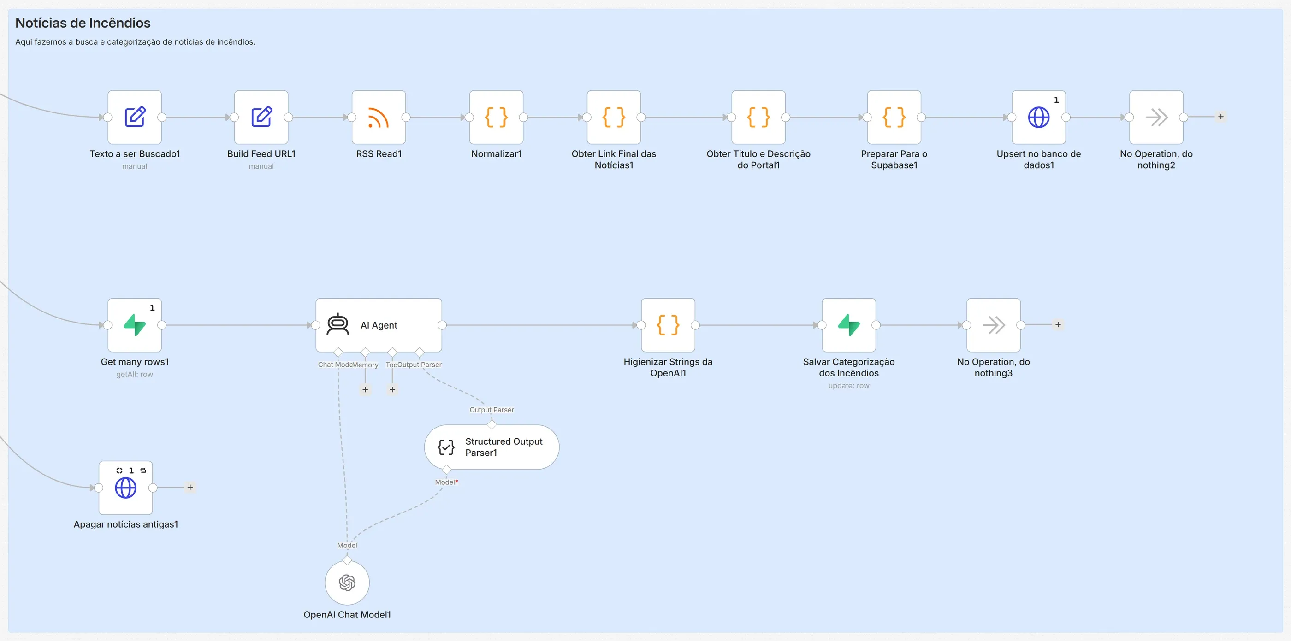Open Preparar Para o Supabase1 node

point(894,117)
